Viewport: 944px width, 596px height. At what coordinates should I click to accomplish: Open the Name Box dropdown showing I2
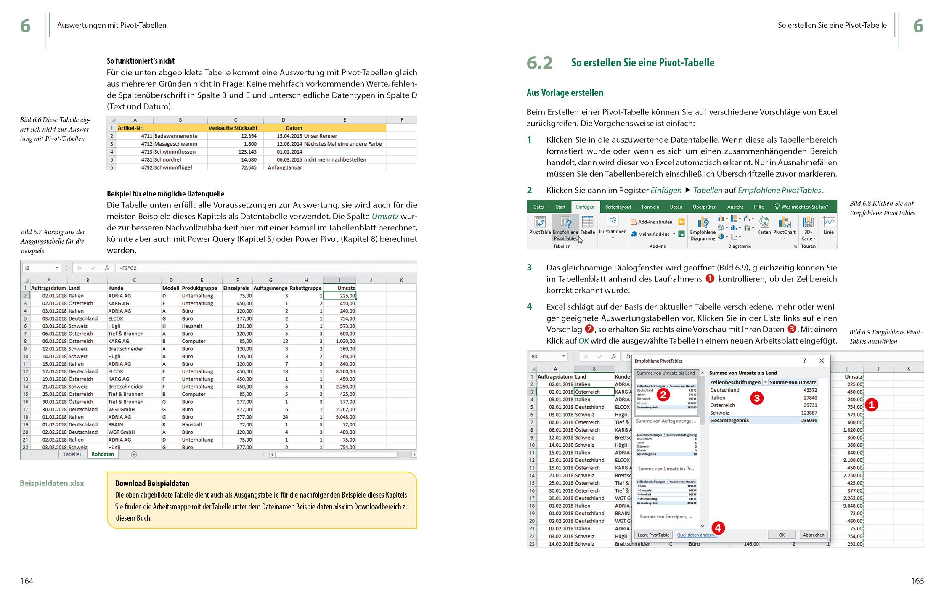click(x=57, y=268)
